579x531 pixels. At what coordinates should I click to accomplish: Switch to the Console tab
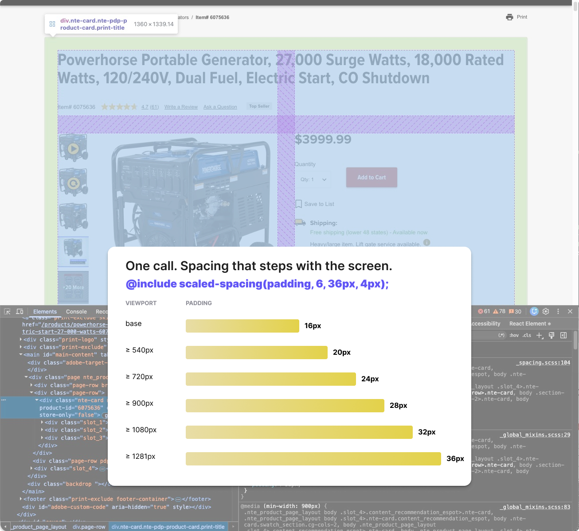pos(76,312)
